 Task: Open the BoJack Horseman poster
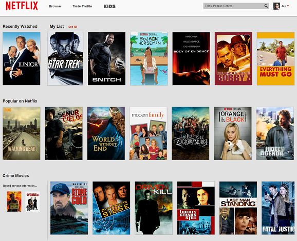pos(149,58)
